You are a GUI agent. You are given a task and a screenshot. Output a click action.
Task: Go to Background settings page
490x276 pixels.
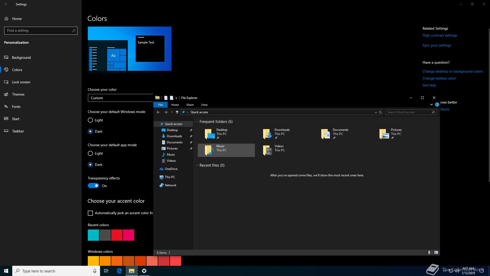(41, 57)
